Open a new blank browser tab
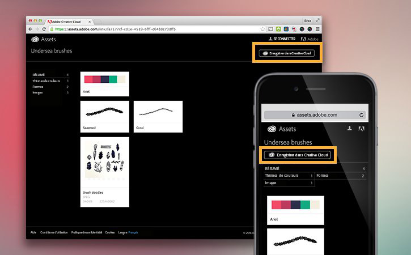411x255 pixels. (x=98, y=22)
